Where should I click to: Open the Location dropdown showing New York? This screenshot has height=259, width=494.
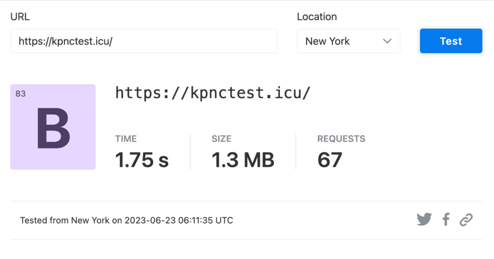click(348, 41)
